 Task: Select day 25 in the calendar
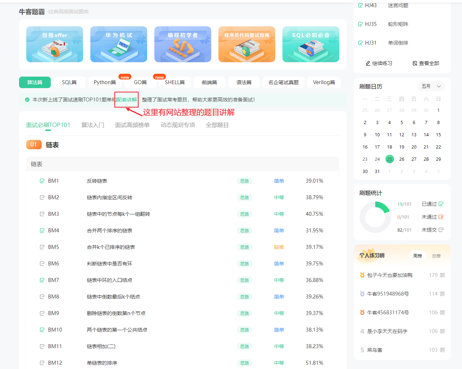389,159
